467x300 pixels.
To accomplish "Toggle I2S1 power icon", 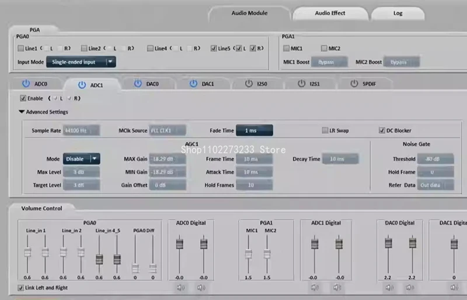I will pos(301,84).
